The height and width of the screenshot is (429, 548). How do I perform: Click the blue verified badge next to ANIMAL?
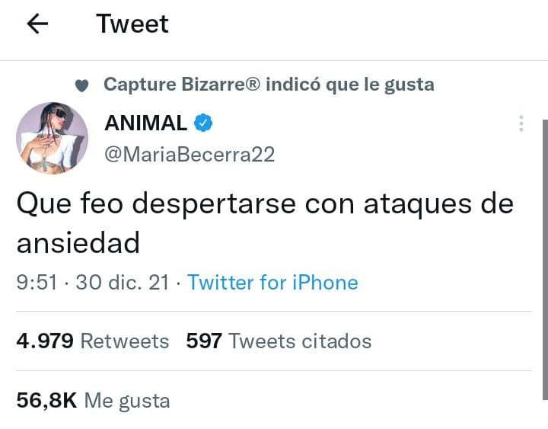click(x=203, y=123)
